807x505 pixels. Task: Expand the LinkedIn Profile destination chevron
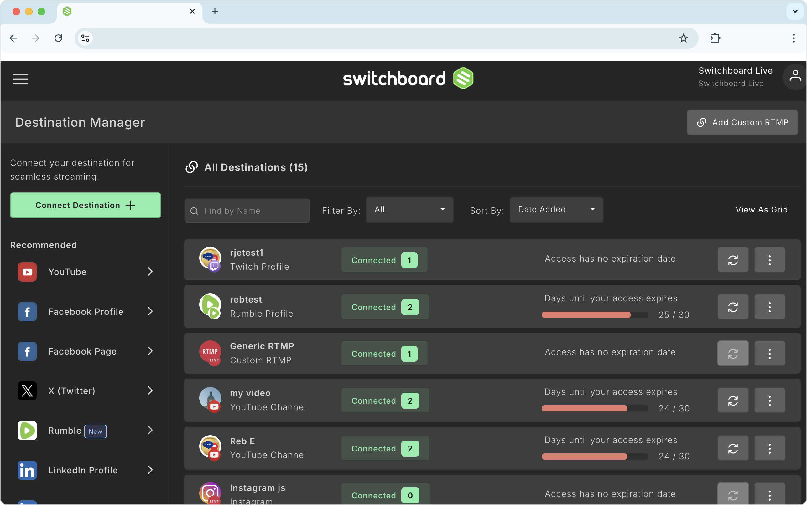pyautogui.click(x=150, y=470)
